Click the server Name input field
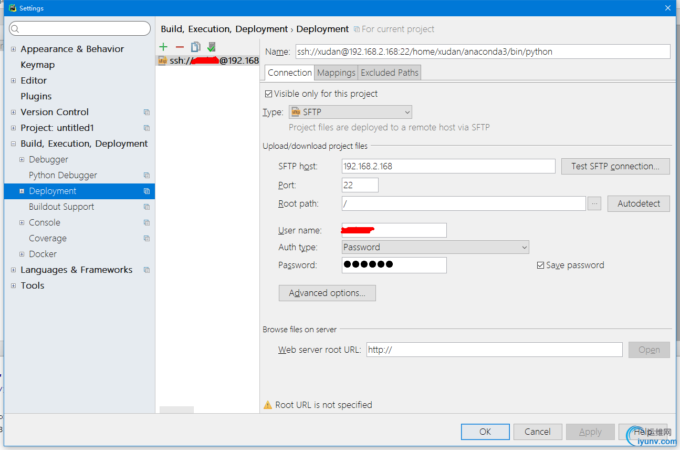This screenshot has height=450, width=680. pyautogui.click(x=483, y=52)
